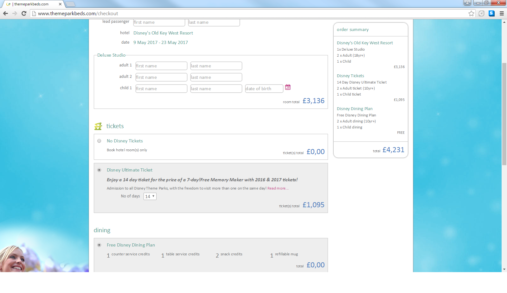Image resolution: width=507 pixels, height=293 pixels.
Task: Click the ticket total £1,095 amount
Action: tap(313, 205)
